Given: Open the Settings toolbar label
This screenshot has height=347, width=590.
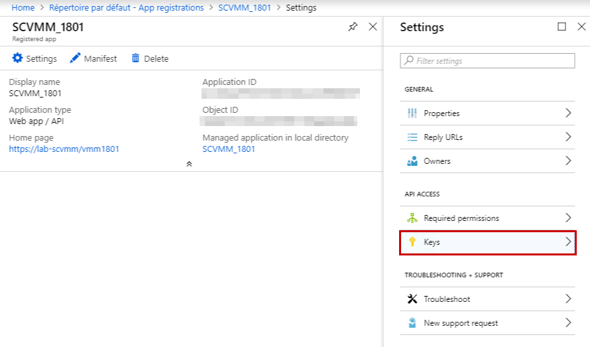Looking at the screenshot, I should coord(41,58).
